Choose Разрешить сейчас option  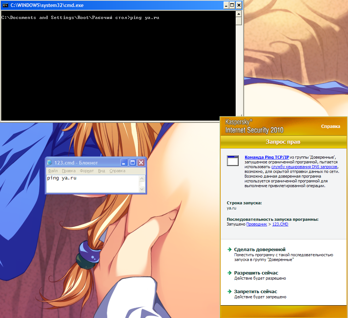click(256, 273)
